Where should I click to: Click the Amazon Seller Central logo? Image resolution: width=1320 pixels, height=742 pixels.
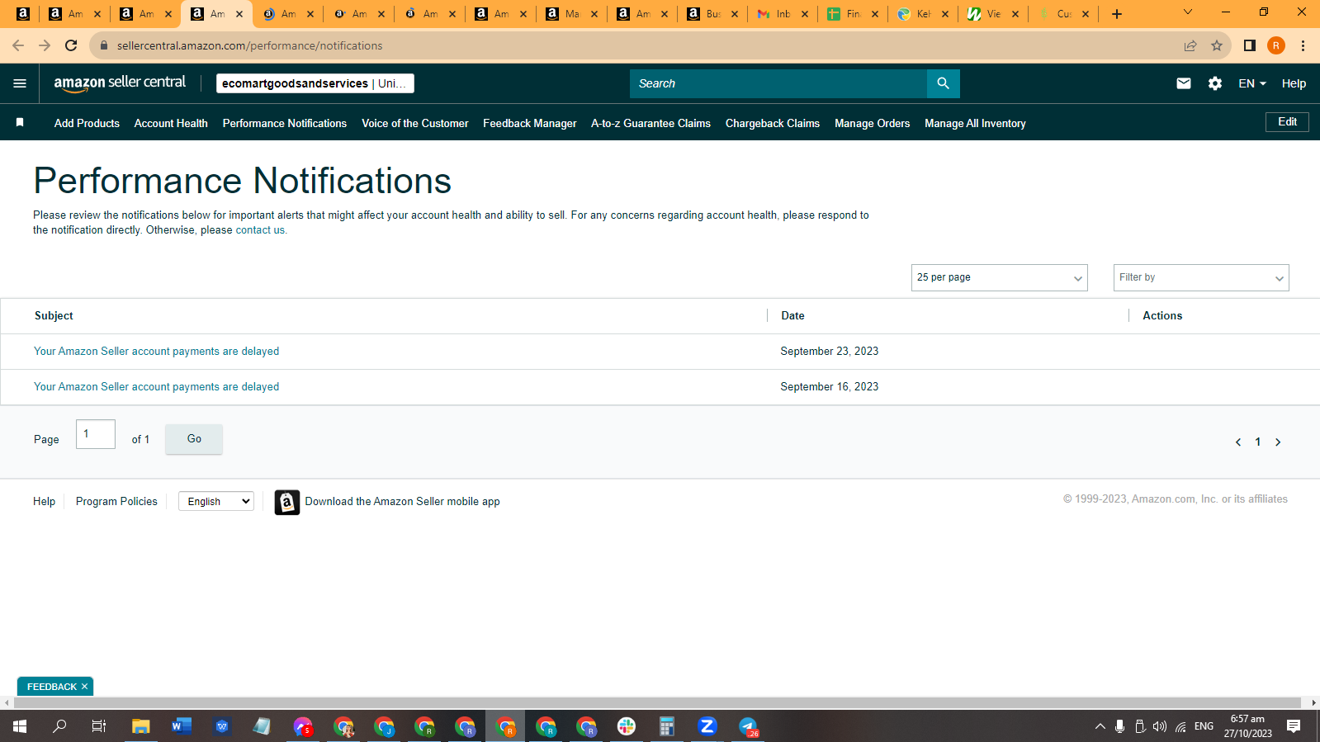(120, 83)
